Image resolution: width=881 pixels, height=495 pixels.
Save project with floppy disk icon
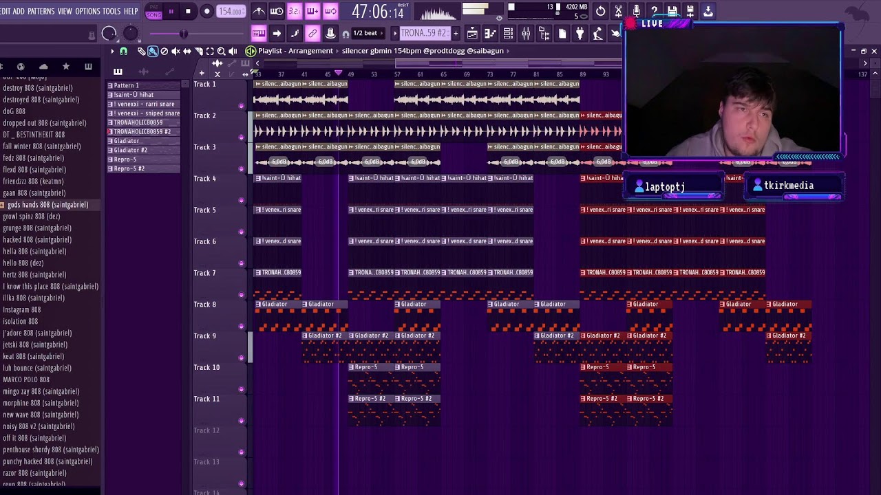point(672,11)
